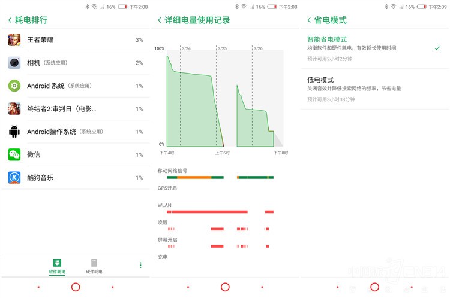The width and height of the screenshot is (450, 298).
Task: Tap the 3/25 date marker on battery chart
Action: click(x=222, y=48)
